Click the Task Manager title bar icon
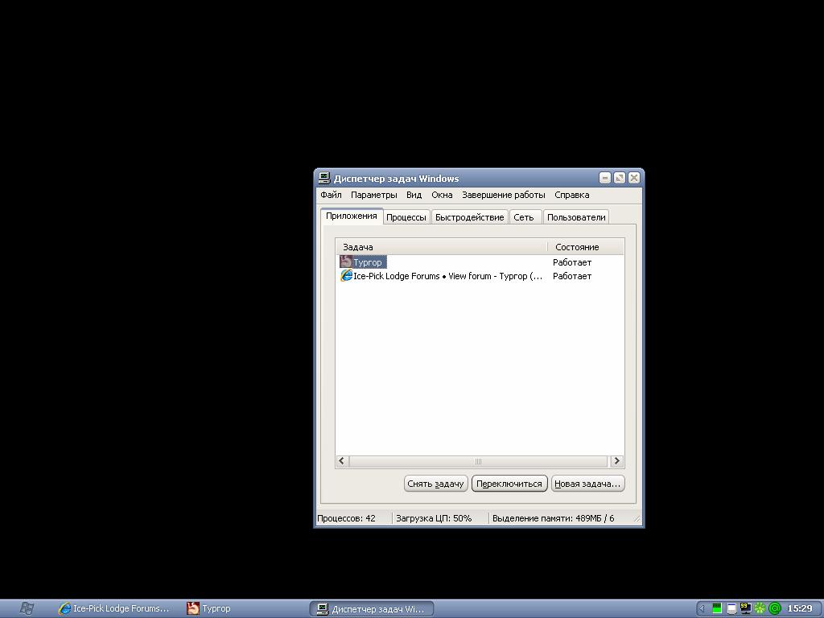The image size is (824, 618). (324, 178)
